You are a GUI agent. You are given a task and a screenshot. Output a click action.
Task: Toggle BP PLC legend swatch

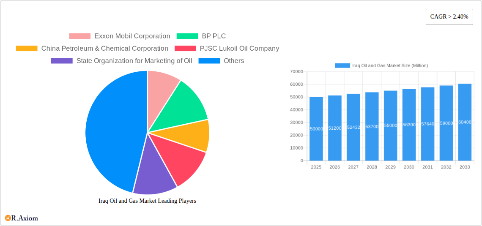pyautogui.click(x=187, y=36)
